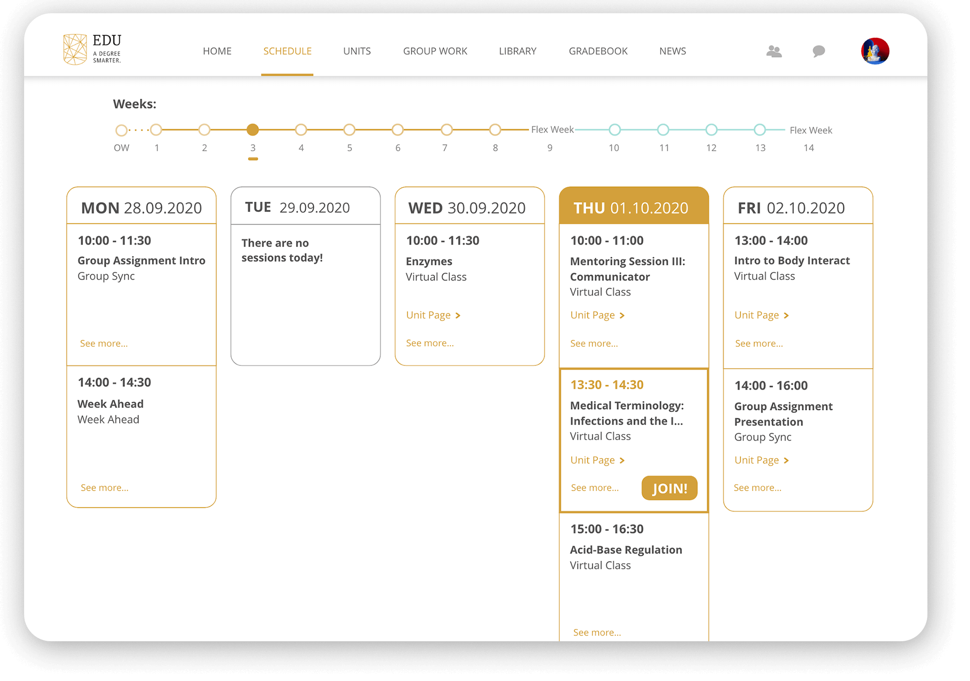Open the contacts people icon
The width and height of the screenshot is (970, 681).
pos(774,51)
